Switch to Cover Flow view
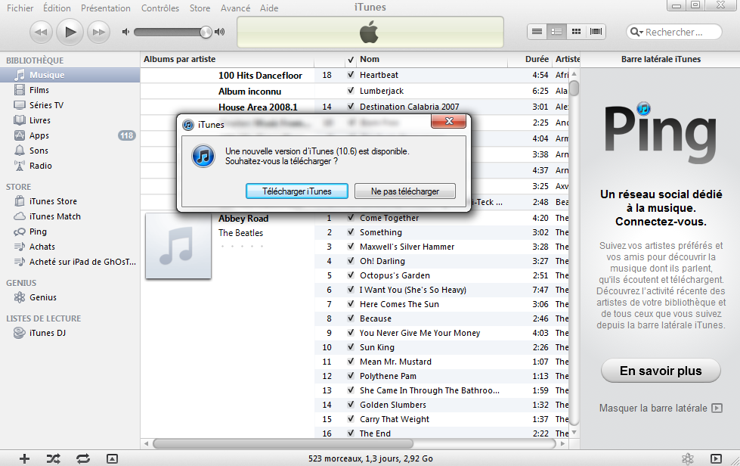740x466 pixels. [x=596, y=32]
